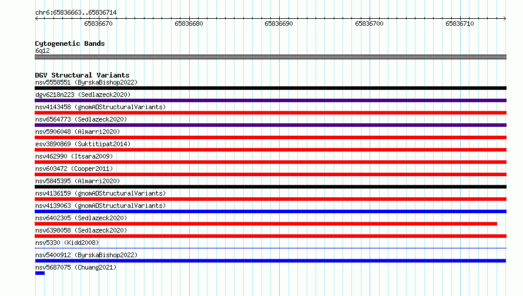Click the right arrow end of the ruler

tap(505, 18)
